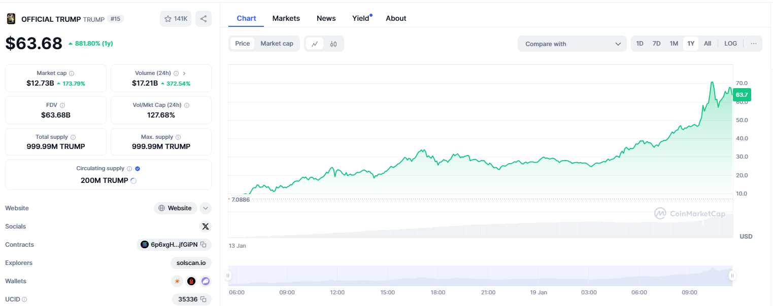Open the News tab

point(326,18)
